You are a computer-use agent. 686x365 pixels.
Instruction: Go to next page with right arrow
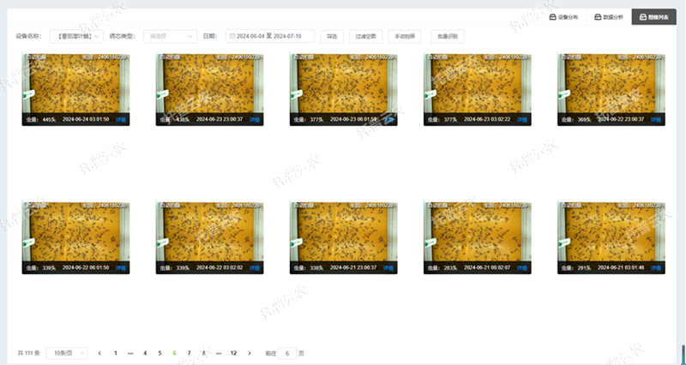(x=250, y=353)
